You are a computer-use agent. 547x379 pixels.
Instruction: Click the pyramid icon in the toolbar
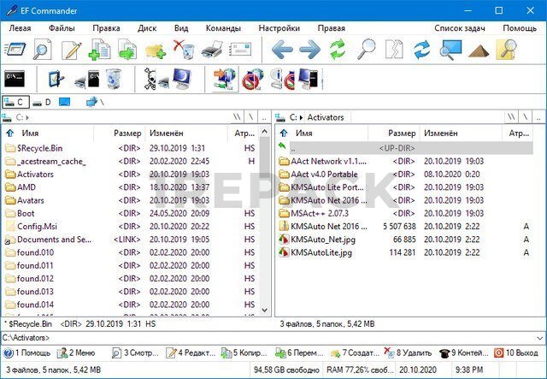[x=479, y=50]
